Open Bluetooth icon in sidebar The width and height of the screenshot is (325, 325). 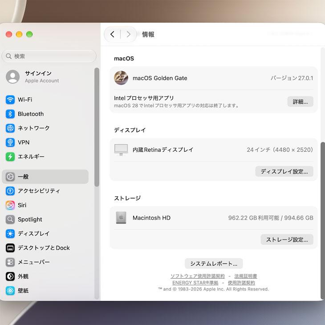point(10,114)
